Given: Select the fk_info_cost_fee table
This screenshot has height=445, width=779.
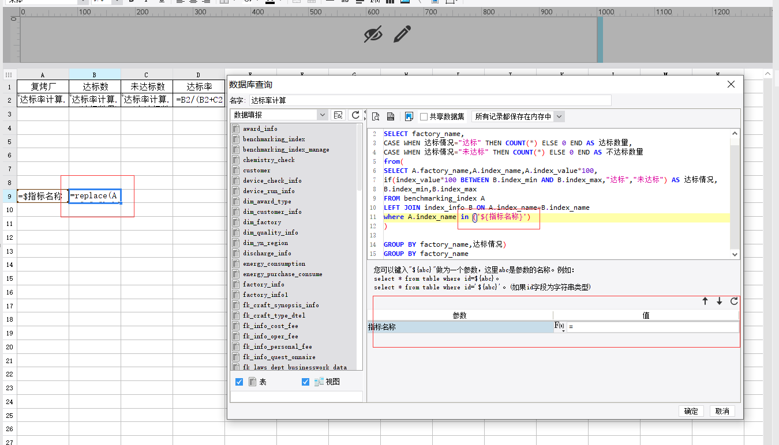Looking at the screenshot, I should 270,326.
